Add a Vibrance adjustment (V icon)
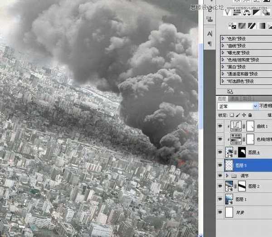The height and width of the screenshot is (237, 272). pos(227,12)
